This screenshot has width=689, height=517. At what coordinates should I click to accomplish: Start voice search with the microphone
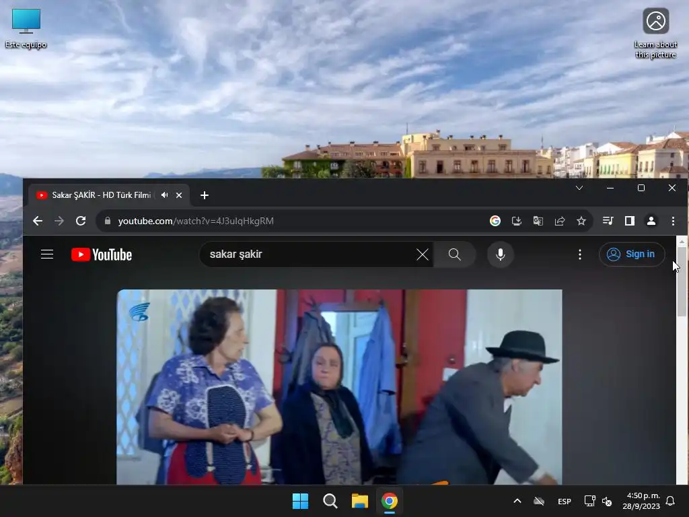click(x=500, y=254)
